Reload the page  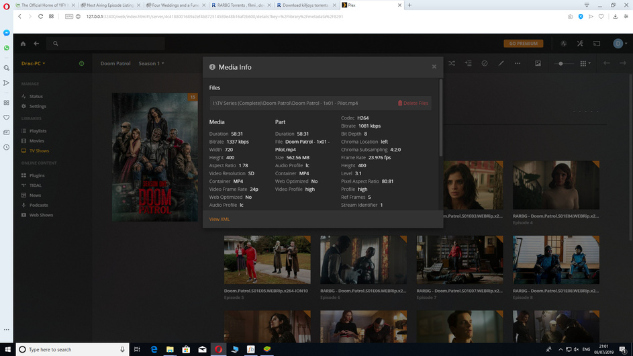[40, 17]
